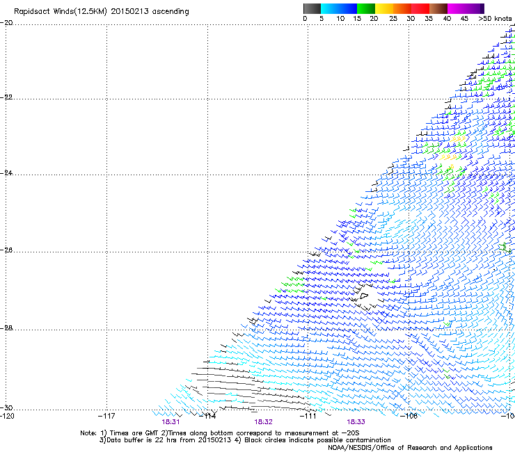Viewport: 515px width, 452px height.
Task: Click the orange 25–30 knots color segment
Action: click(x=402, y=8)
